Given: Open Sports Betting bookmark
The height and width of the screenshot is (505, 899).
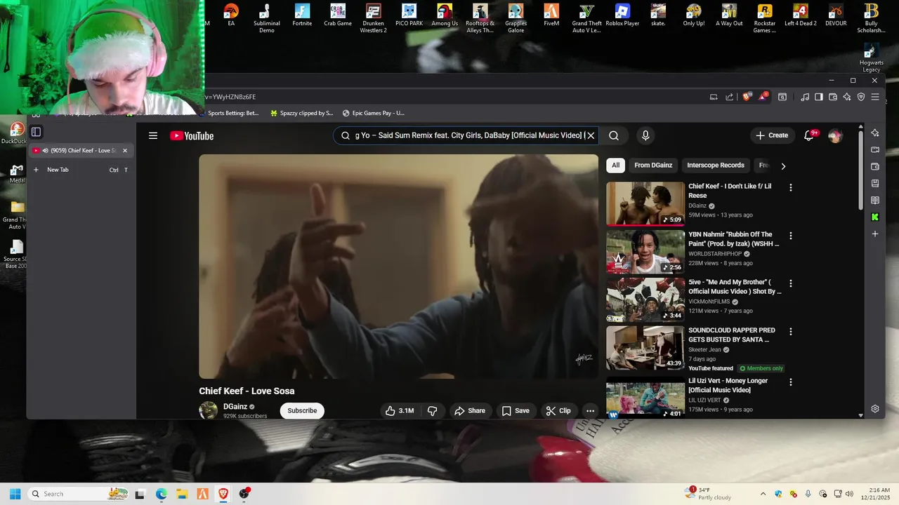Looking at the screenshot, I should point(228,113).
